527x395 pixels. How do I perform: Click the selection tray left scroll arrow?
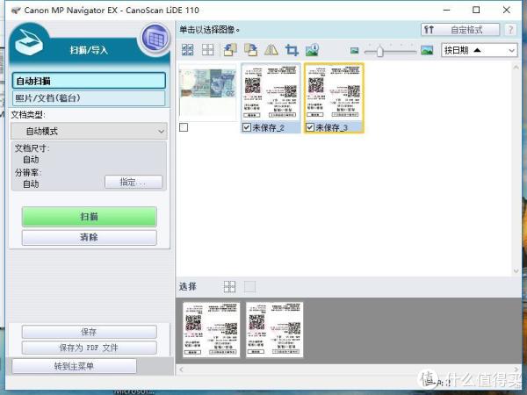(181, 370)
